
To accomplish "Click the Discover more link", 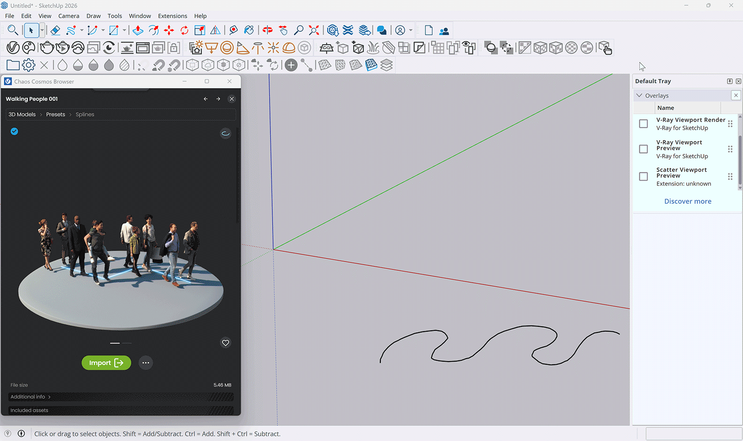I will point(688,201).
